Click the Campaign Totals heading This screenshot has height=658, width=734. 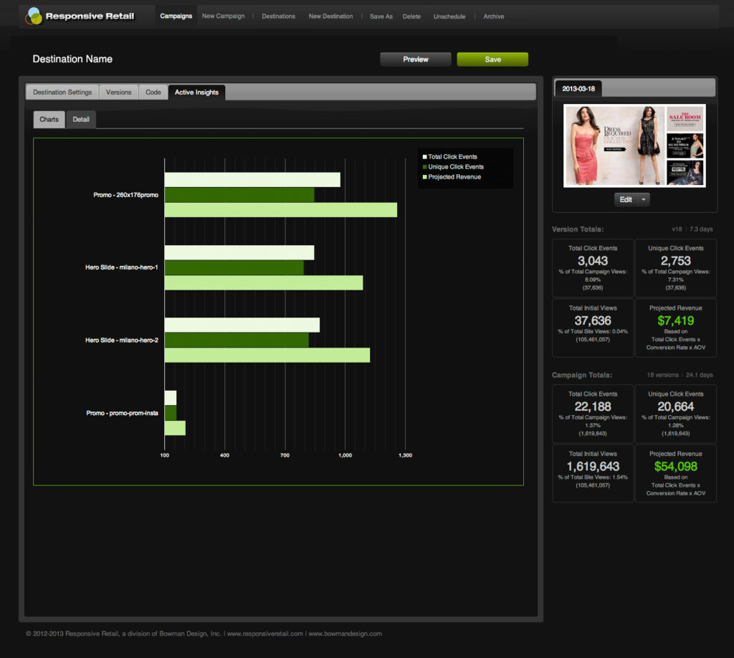click(582, 375)
